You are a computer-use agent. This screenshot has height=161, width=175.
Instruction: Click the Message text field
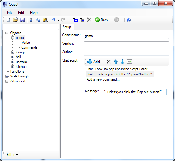point(134,92)
